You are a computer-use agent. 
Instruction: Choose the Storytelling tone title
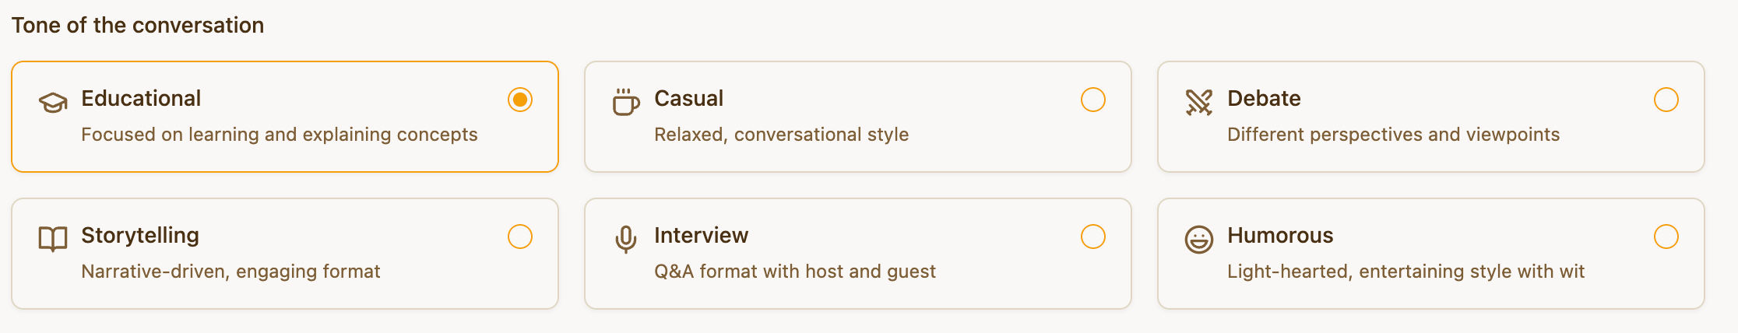click(140, 236)
